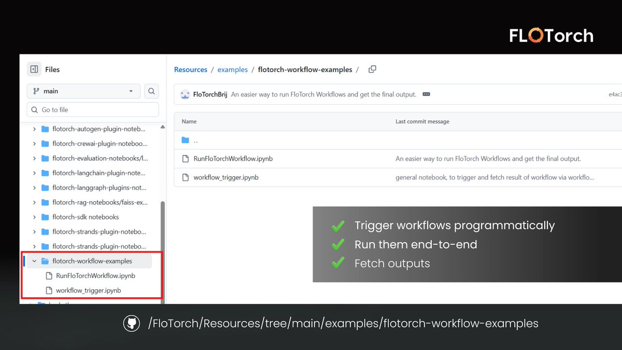This screenshot has height=350, width=622.
Task: Click file icon beside sidebar RunFloTorchWorkflow.ipynb
Action: 49,276
